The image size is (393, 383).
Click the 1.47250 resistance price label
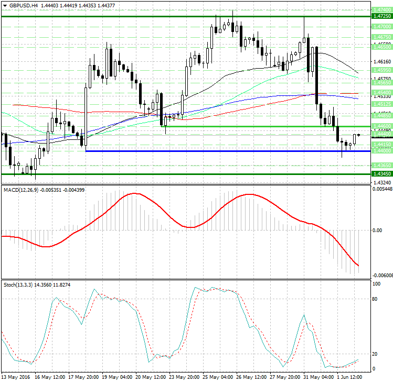point(380,17)
